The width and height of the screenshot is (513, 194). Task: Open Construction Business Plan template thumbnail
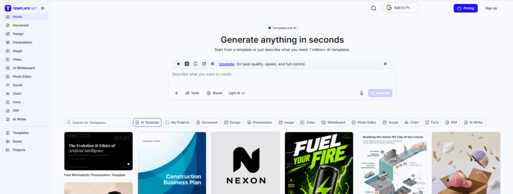pyautogui.click(x=172, y=163)
